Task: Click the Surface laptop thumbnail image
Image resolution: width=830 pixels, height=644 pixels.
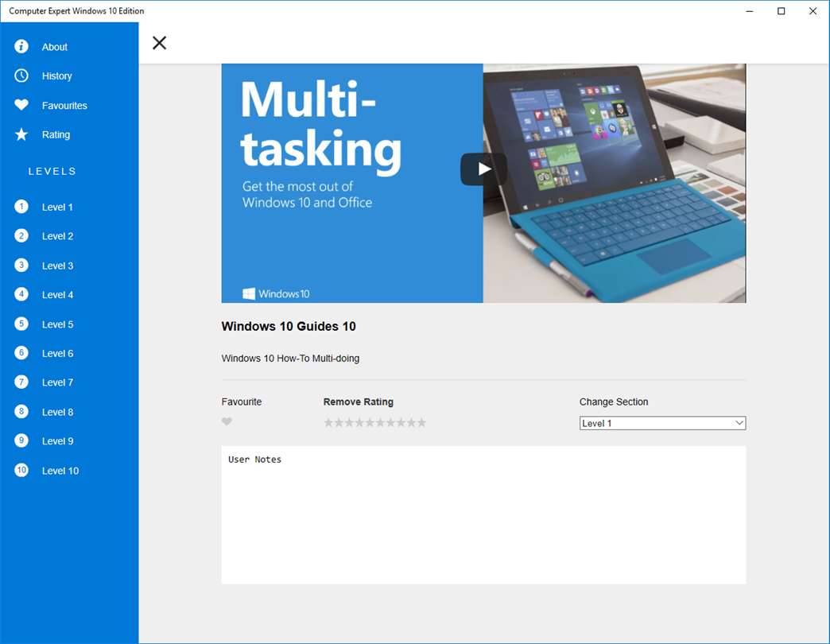Action: [x=615, y=183]
